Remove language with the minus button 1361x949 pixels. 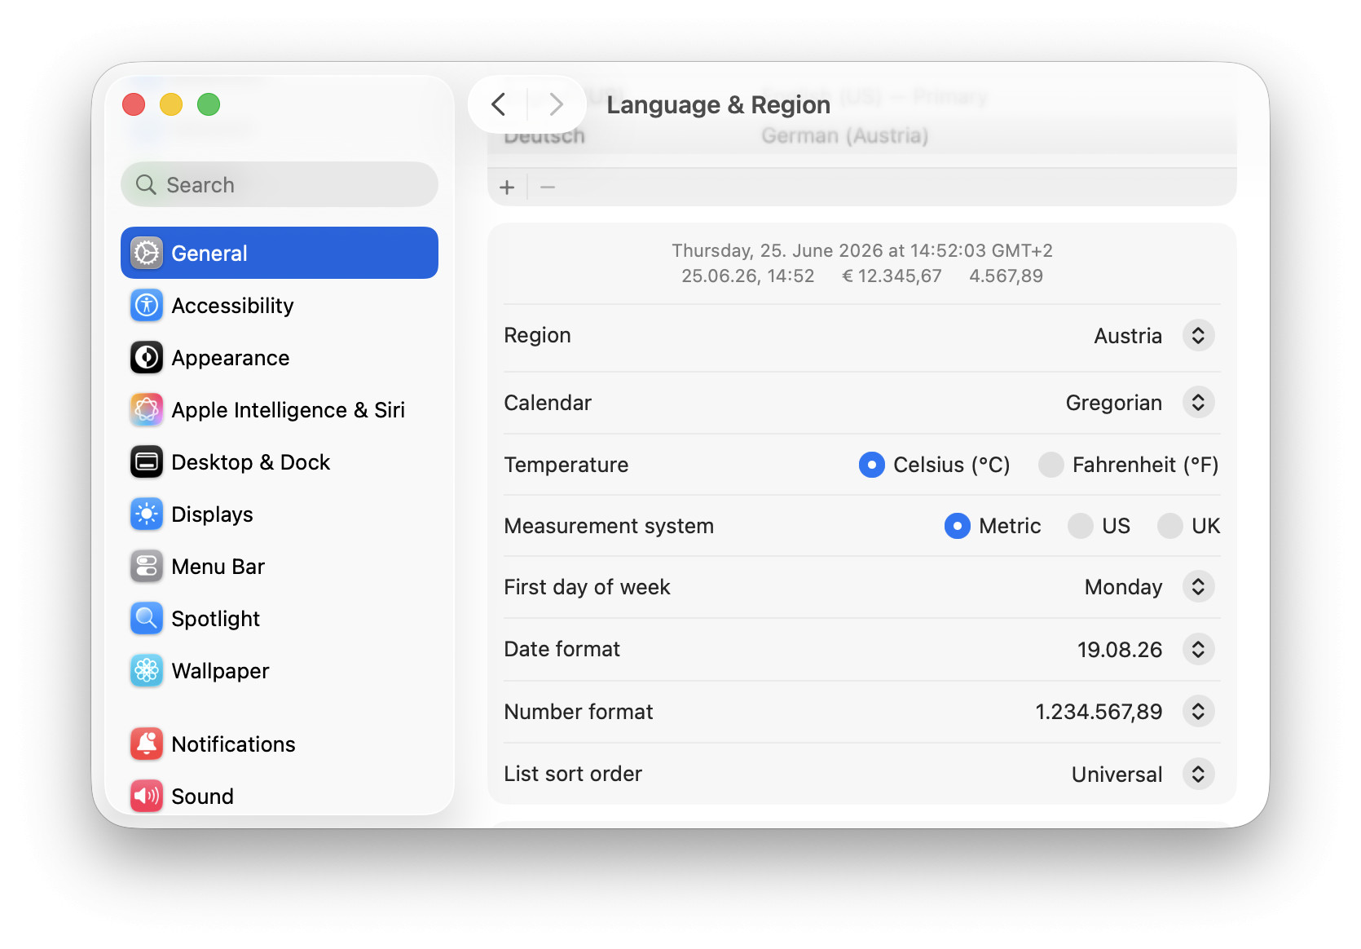pyautogui.click(x=548, y=188)
